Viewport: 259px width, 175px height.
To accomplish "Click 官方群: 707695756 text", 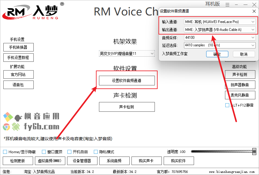I will 172,172.
